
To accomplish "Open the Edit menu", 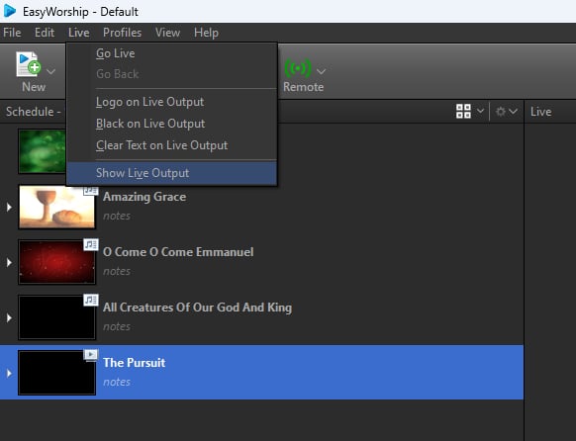I will pos(45,33).
